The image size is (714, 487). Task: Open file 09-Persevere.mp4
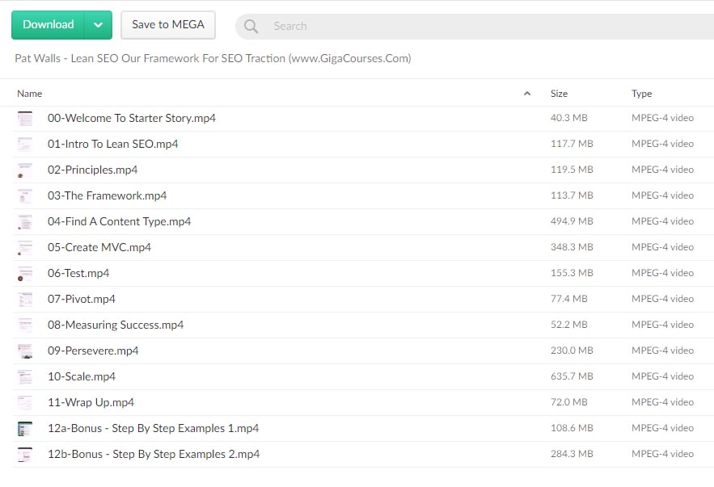[x=93, y=351]
